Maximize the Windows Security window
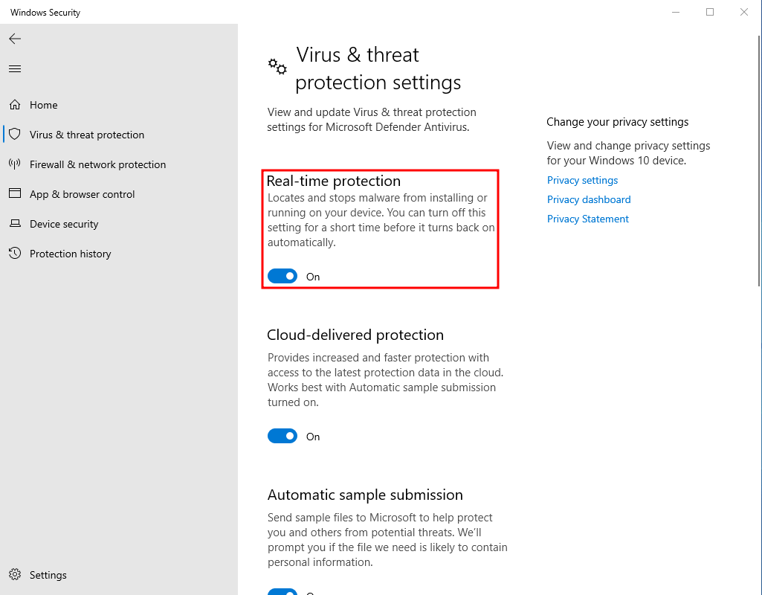 [709, 12]
